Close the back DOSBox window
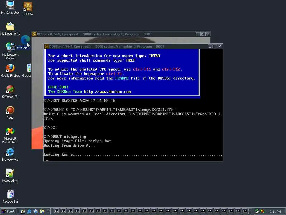Image resolution: width=286 pixels, height=215 pixels. [x=207, y=34]
